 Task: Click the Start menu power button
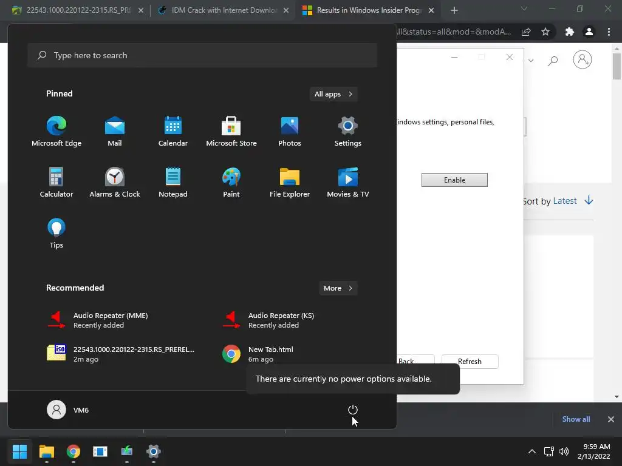353,410
